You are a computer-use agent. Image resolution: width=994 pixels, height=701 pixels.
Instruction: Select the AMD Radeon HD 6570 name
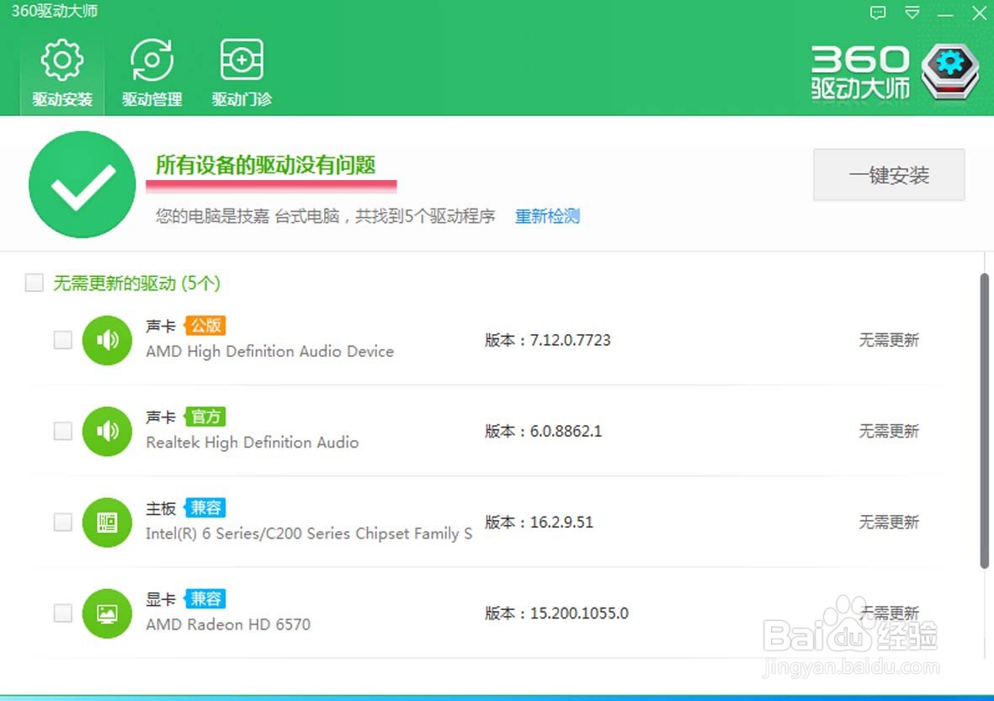[228, 624]
